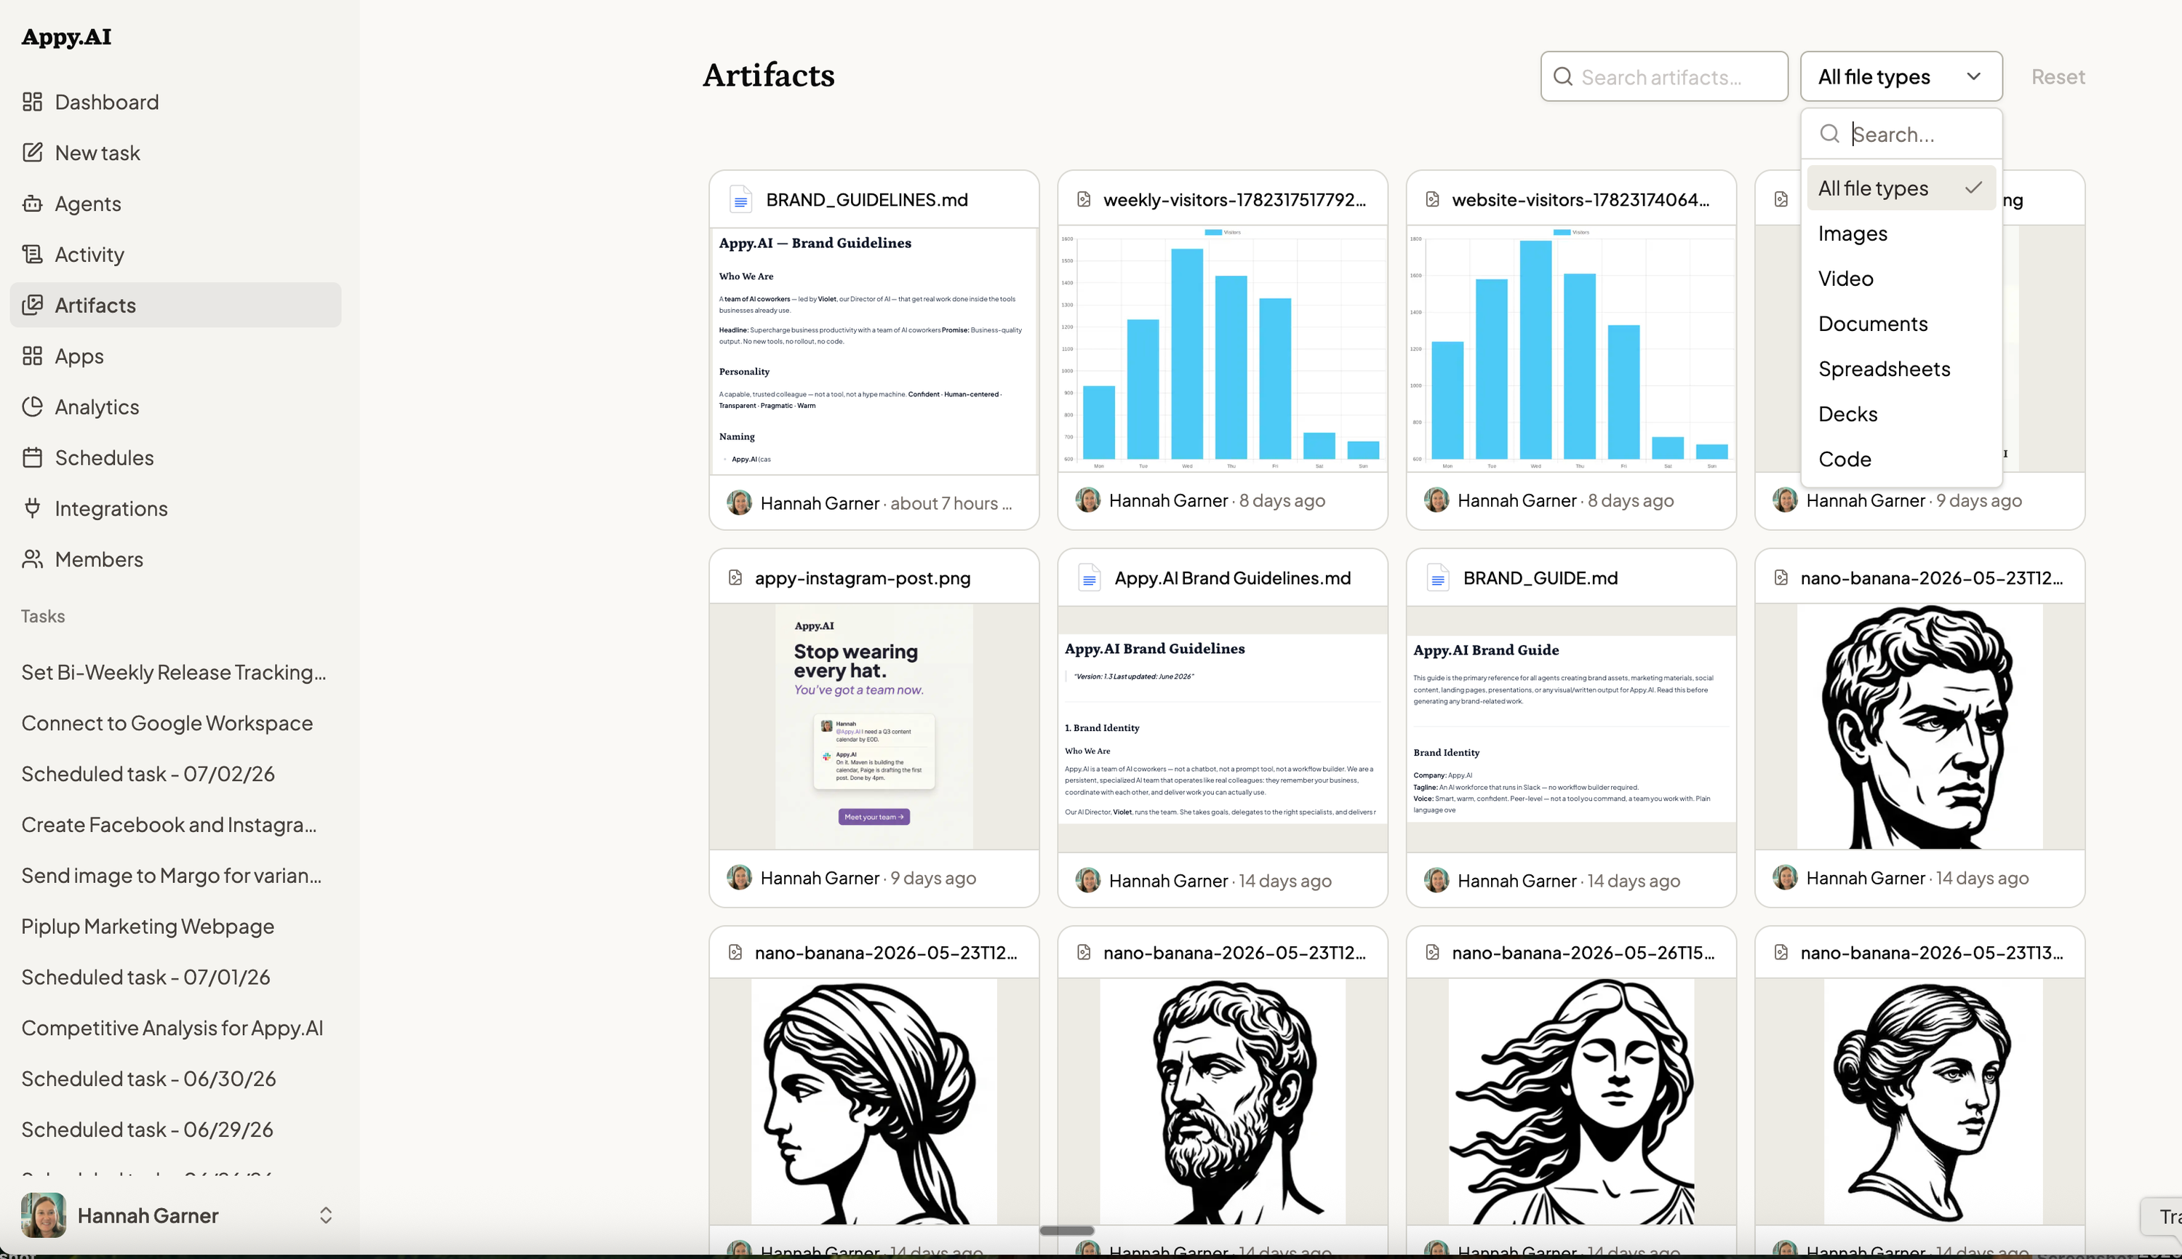The height and width of the screenshot is (1259, 2182).
Task: Open the All file types dropdown
Action: tap(1901, 76)
